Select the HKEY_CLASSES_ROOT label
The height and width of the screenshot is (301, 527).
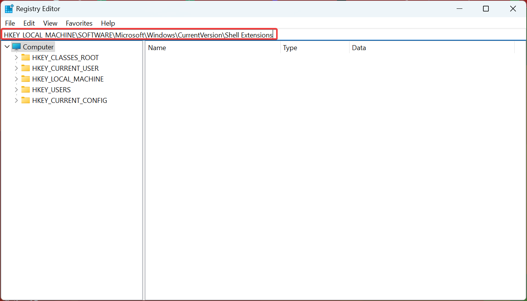pyautogui.click(x=65, y=58)
